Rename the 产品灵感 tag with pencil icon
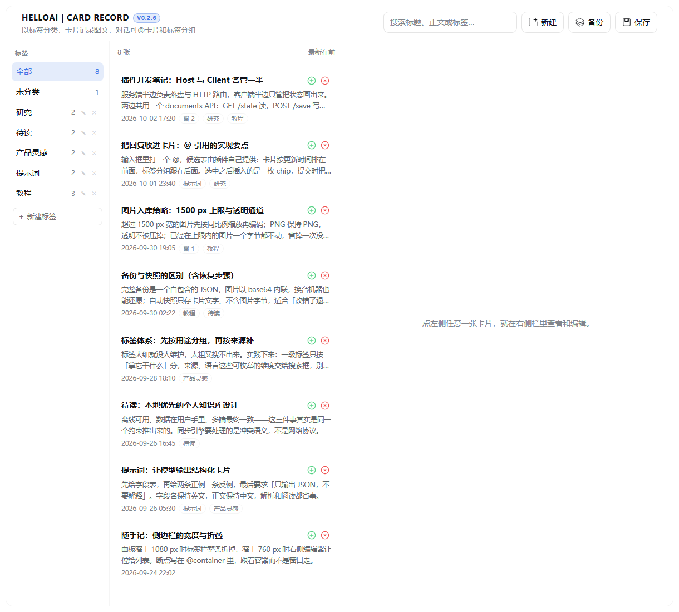 (83, 153)
